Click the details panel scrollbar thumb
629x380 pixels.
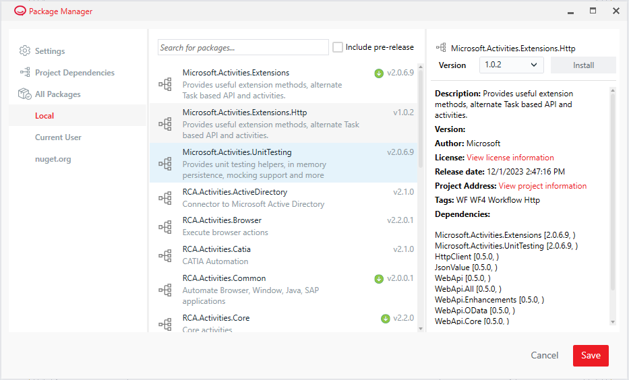click(x=613, y=191)
